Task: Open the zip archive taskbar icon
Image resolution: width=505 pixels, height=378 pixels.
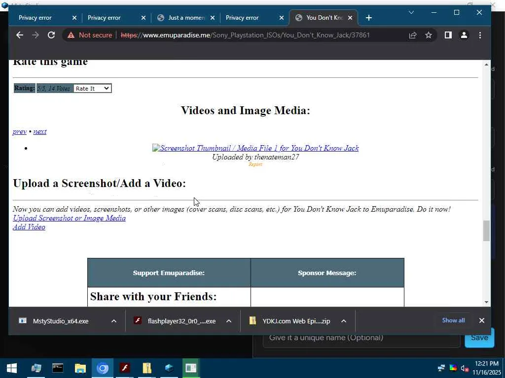Action: click(147, 368)
